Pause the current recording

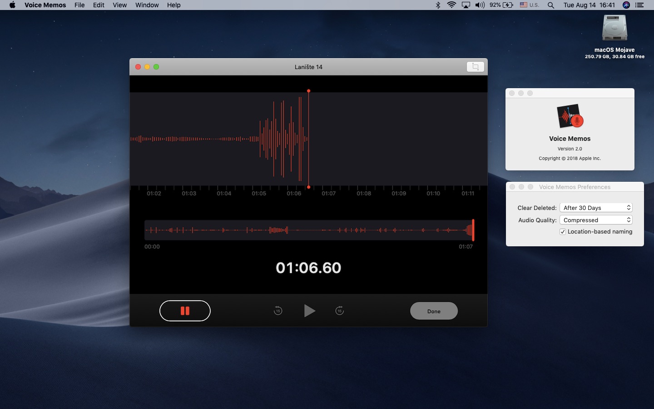pyautogui.click(x=185, y=311)
